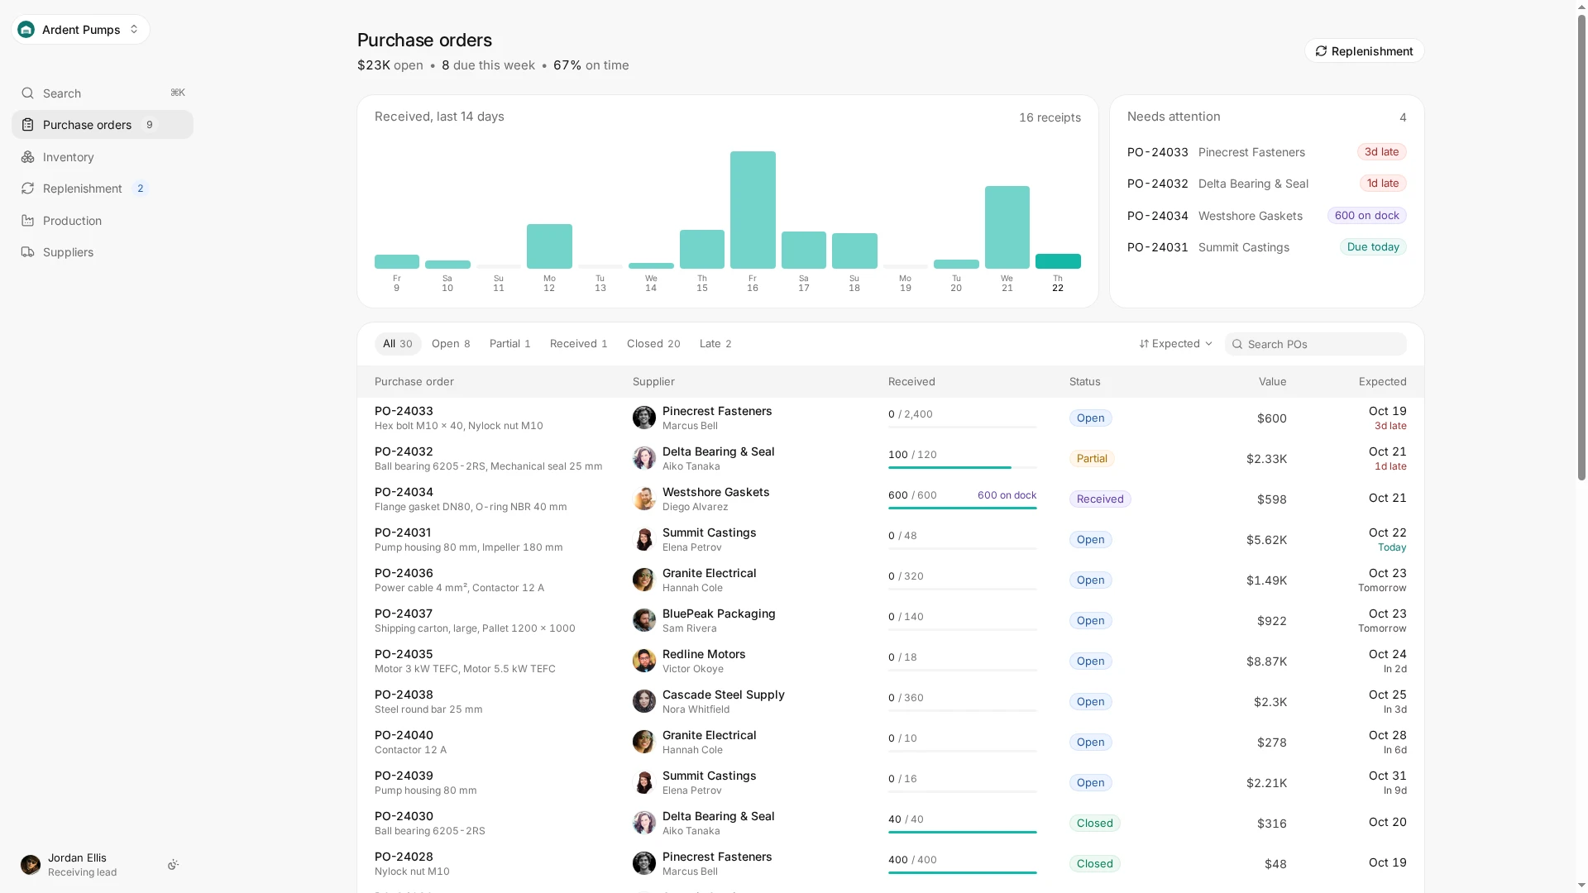
Task: Click the Fr 16 bar in chart
Action: tap(753, 210)
